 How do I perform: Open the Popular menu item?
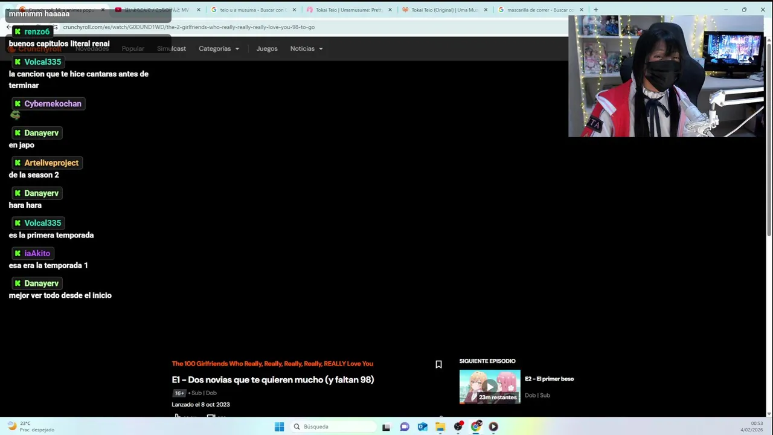point(133,48)
